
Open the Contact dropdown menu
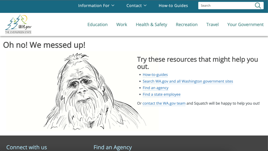(136, 6)
